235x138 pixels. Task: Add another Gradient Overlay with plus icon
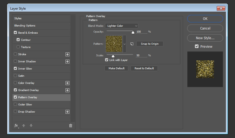[67, 90]
